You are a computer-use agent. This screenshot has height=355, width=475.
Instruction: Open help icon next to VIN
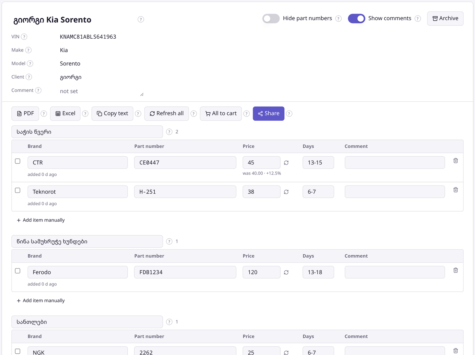point(24,37)
